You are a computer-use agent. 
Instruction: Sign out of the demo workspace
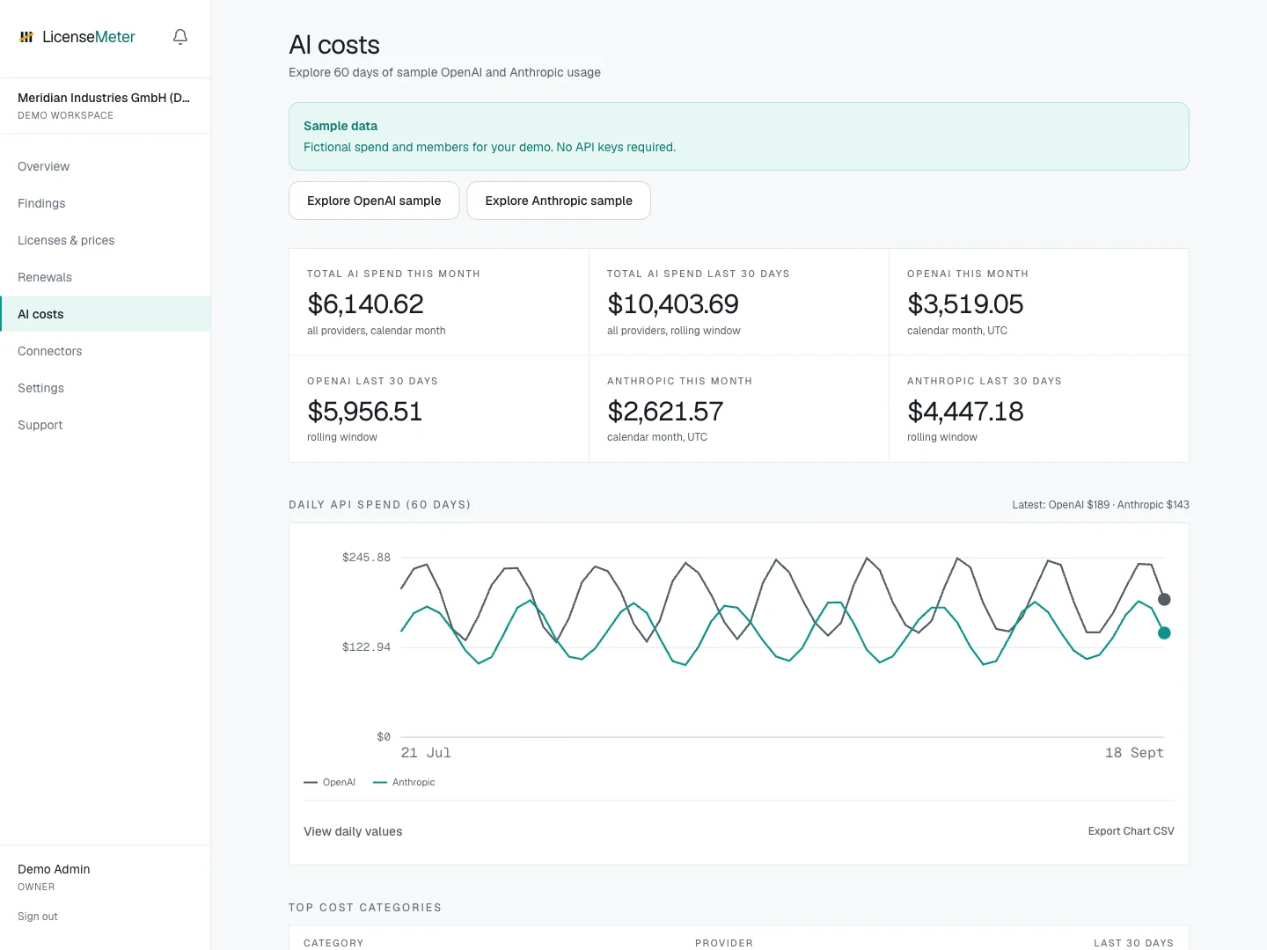(38, 917)
